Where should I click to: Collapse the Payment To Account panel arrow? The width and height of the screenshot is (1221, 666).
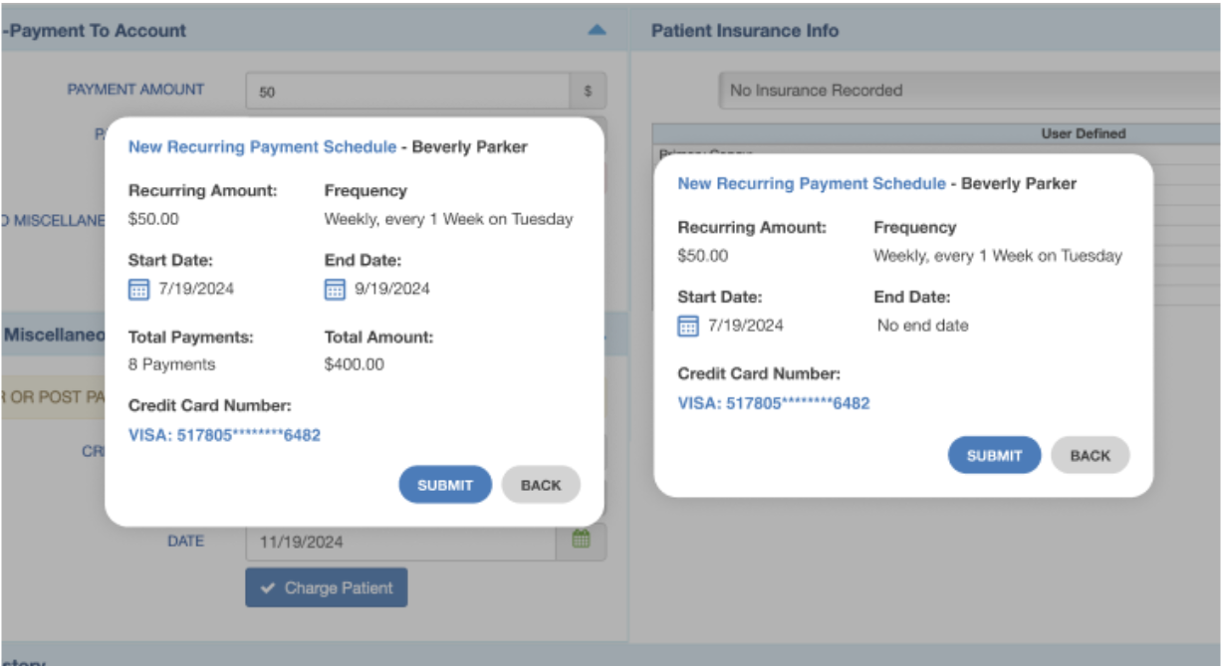597,31
